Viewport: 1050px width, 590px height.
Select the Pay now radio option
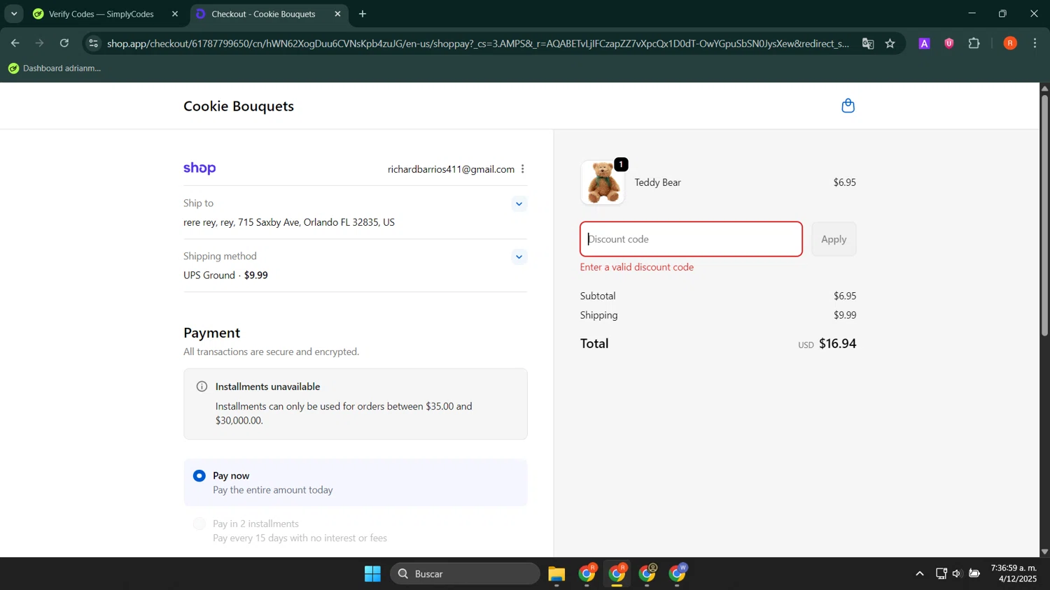click(199, 475)
